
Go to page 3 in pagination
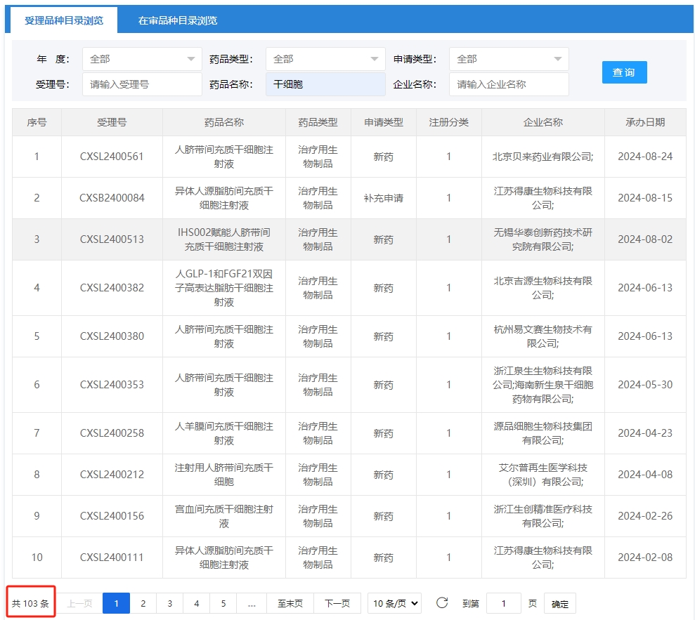pos(169,603)
